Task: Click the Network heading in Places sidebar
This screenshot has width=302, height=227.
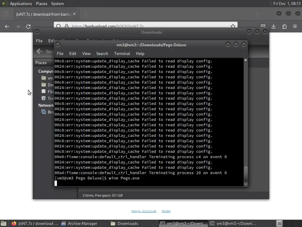Action: 46,105
